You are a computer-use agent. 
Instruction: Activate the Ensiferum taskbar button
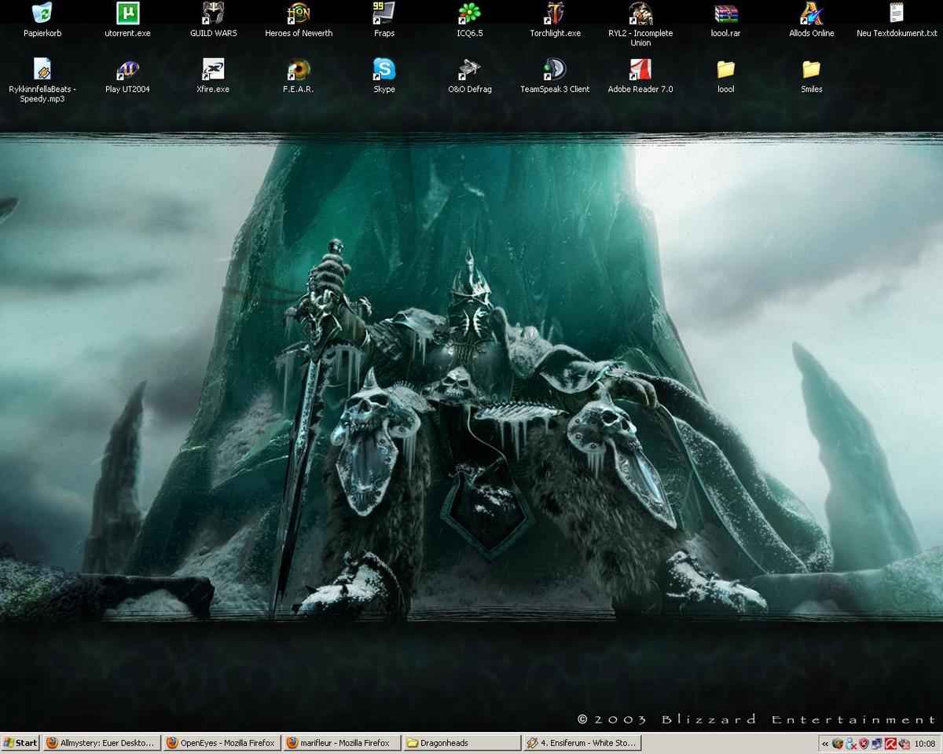(x=582, y=743)
